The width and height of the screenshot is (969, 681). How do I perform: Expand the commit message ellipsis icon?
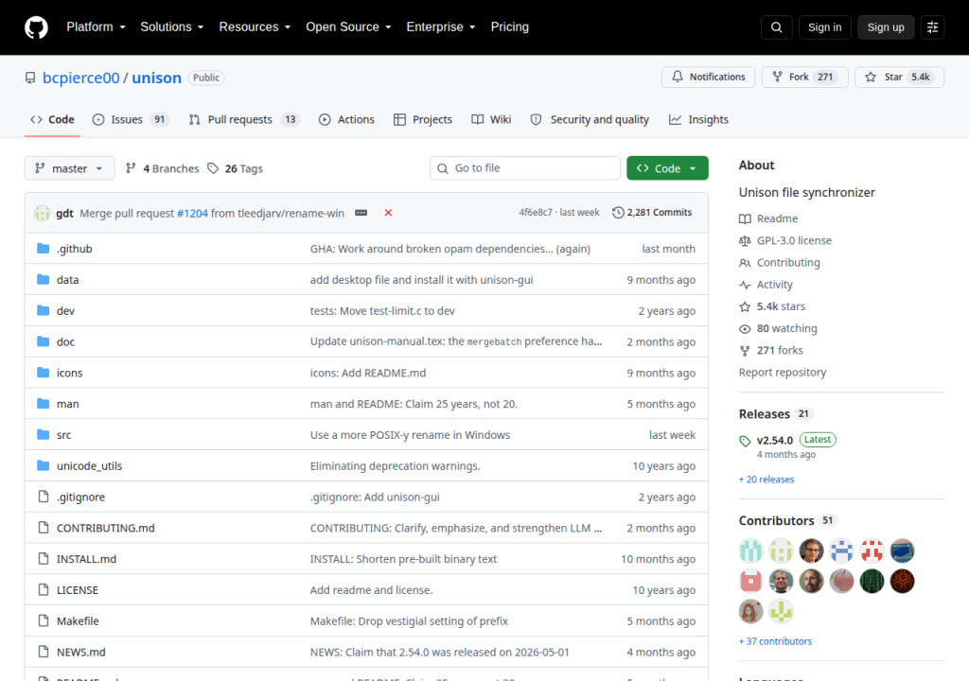(x=361, y=213)
